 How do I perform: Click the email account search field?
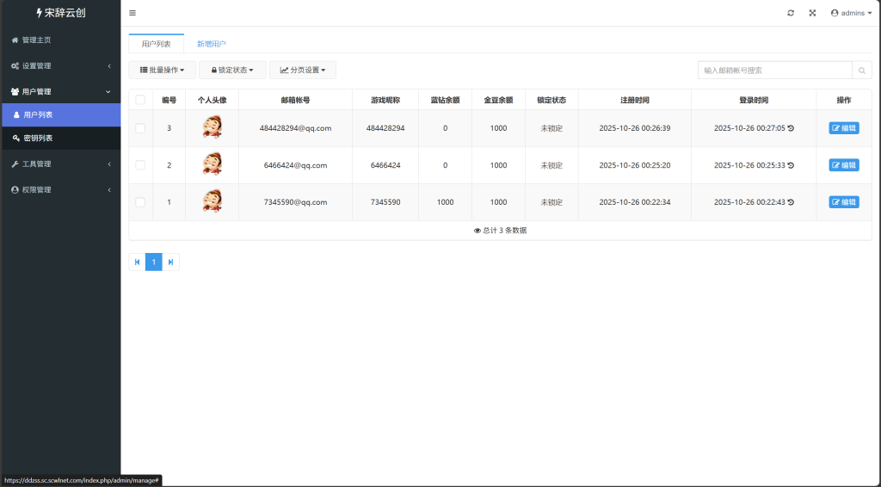point(775,71)
